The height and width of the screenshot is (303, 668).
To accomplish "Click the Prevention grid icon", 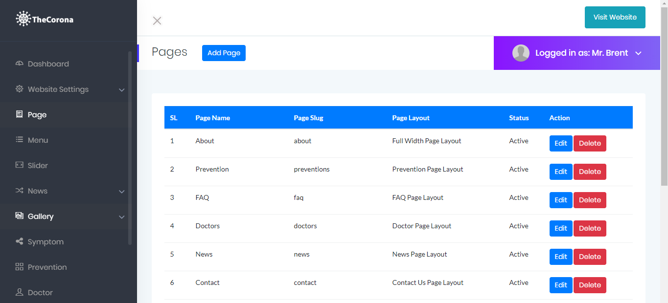I will coord(20,267).
